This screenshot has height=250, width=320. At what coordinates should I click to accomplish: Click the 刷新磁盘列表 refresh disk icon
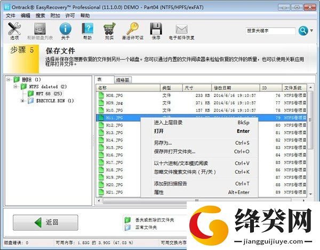40,29
